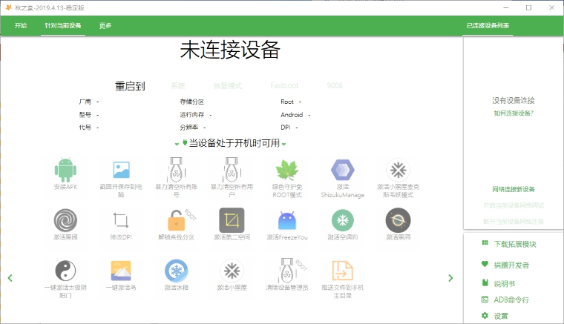
Task: Click the 厂商 label
Action: point(85,102)
